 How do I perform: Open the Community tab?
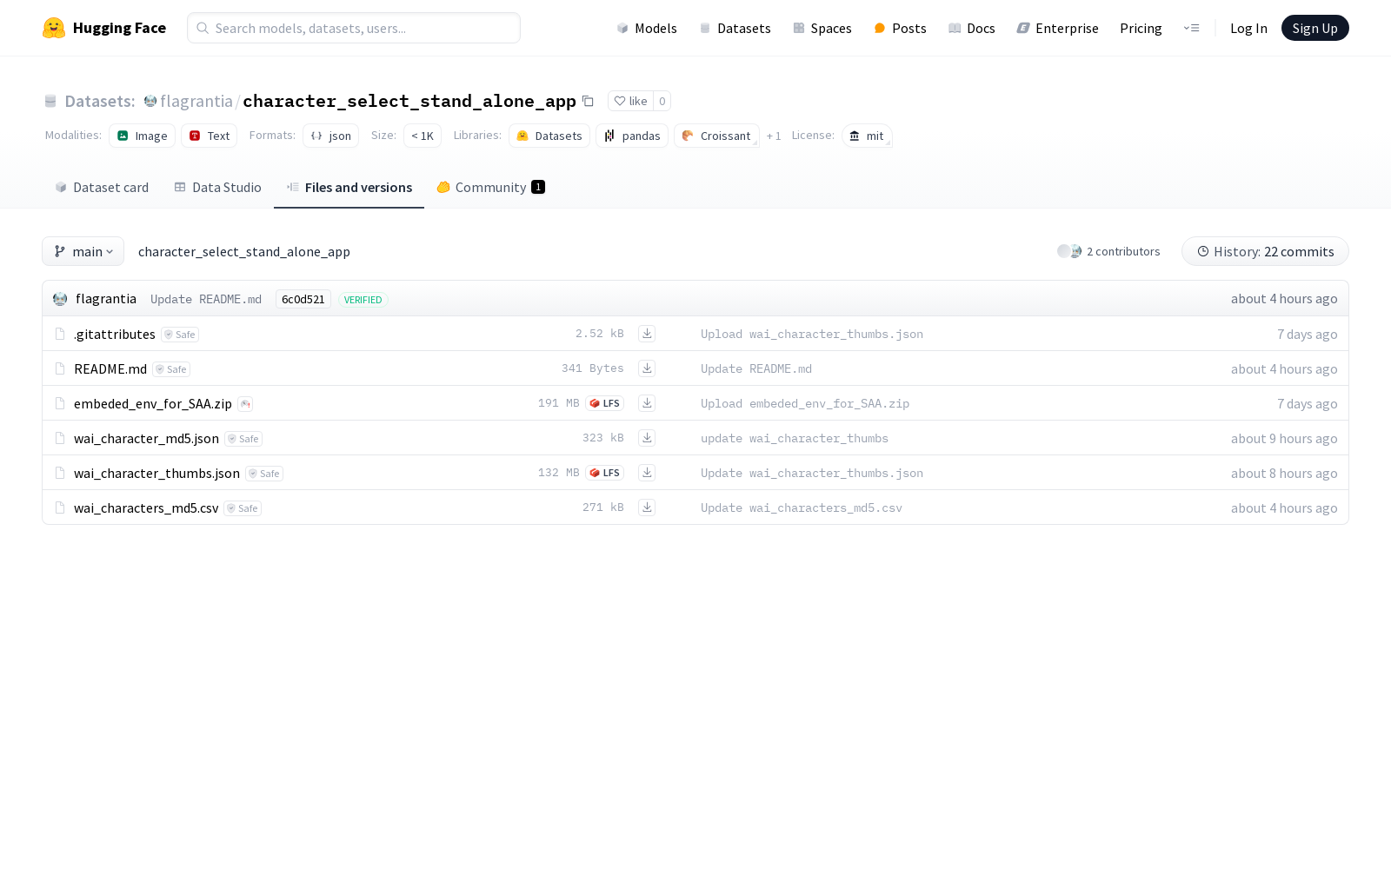click(490, 188)
